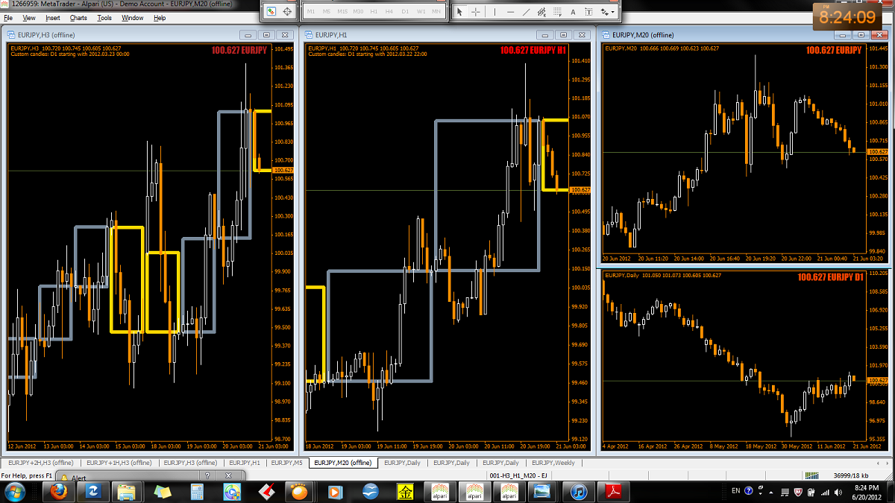Open the Windows Start menu
The width and height of the screenshot is (895, 503).
point(16,492)
